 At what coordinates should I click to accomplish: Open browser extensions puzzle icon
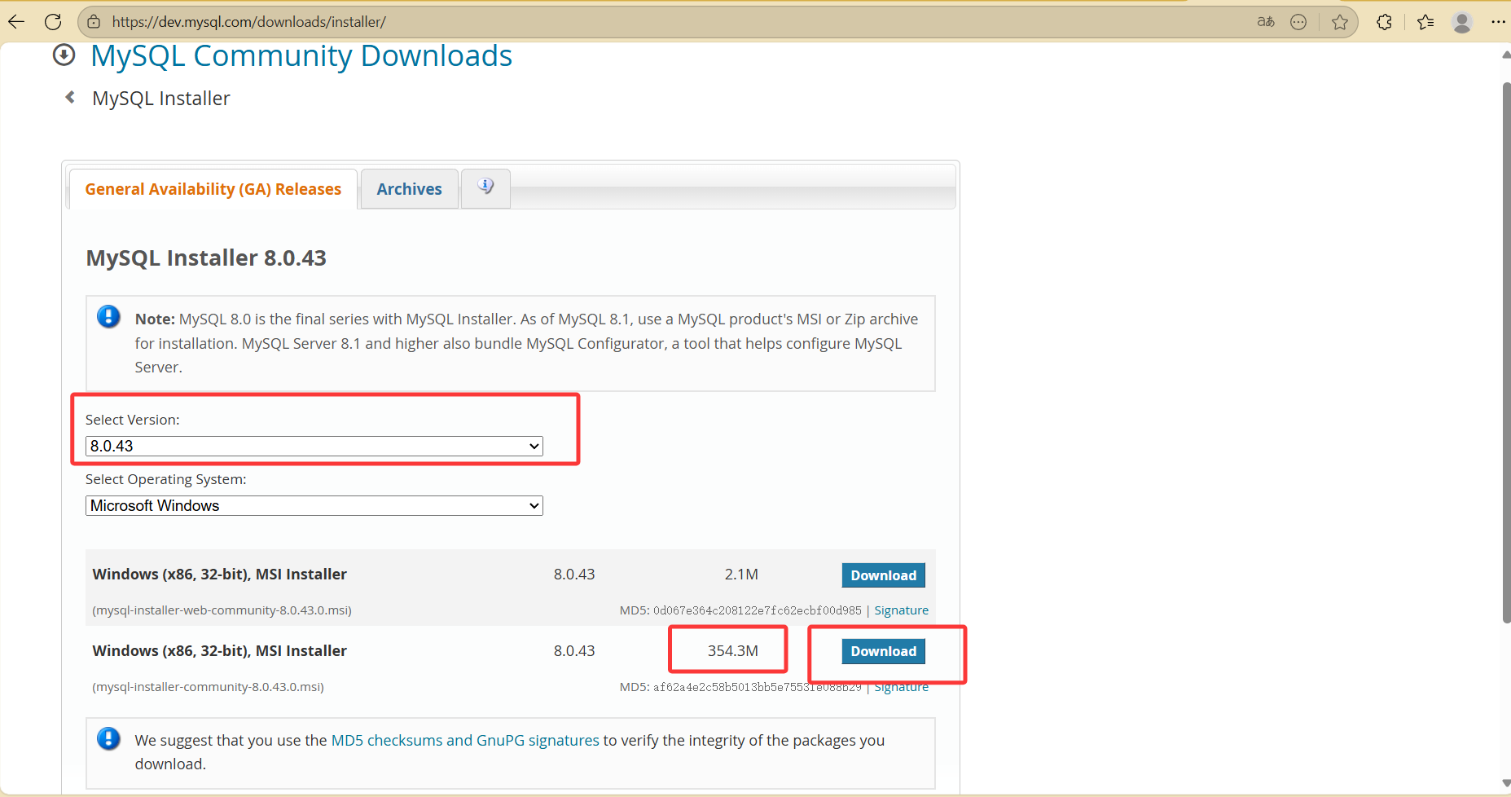pos(1384,22)
